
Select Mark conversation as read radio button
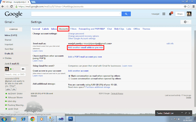tap(69, 76)
